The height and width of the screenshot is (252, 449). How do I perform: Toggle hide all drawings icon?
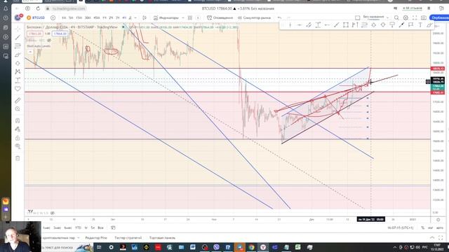[18, 146]
